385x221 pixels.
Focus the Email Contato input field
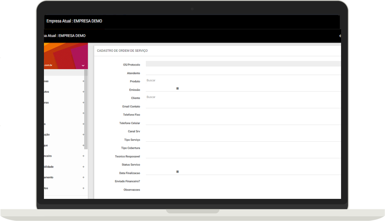click(x=243, y=105)
